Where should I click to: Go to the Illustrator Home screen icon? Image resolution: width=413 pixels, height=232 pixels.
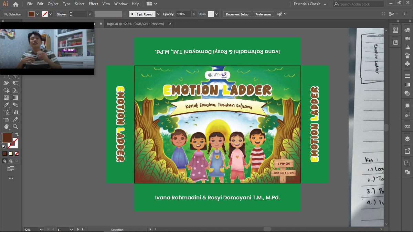pos(15,4)
